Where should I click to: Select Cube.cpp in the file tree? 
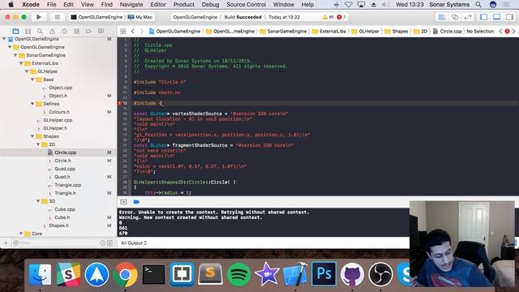click(x=65, y=209)
